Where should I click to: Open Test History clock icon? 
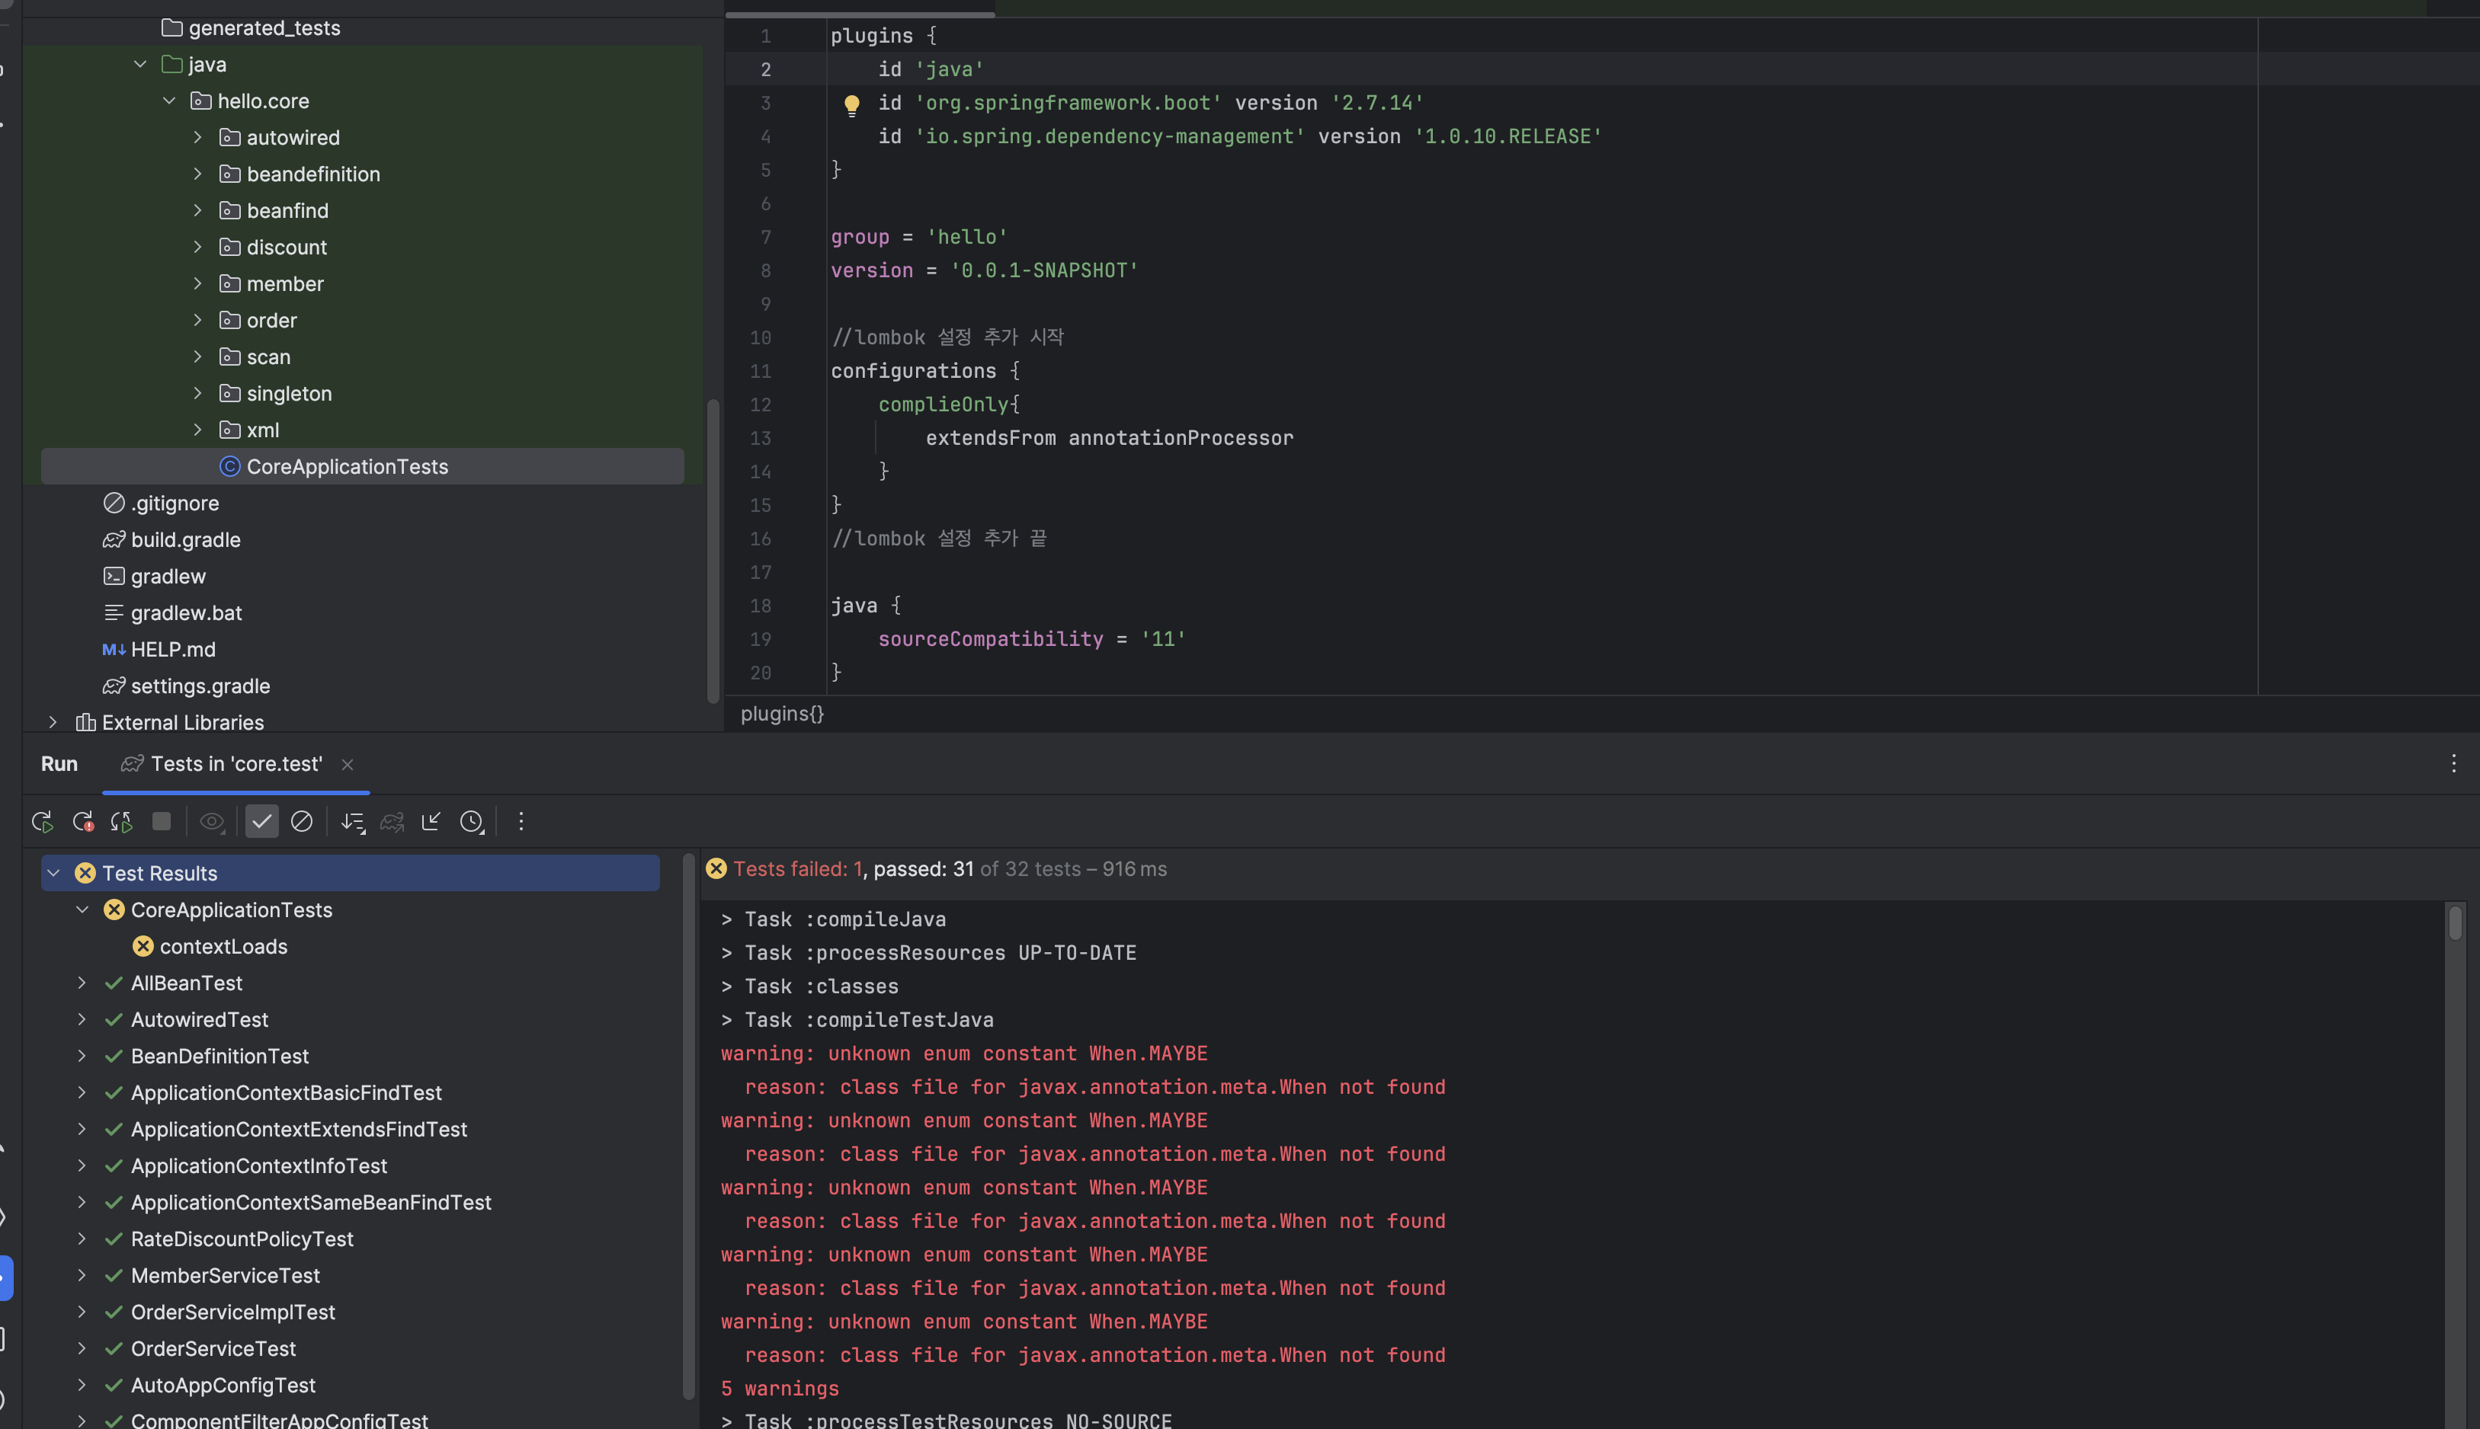click(x=473, y=821)
